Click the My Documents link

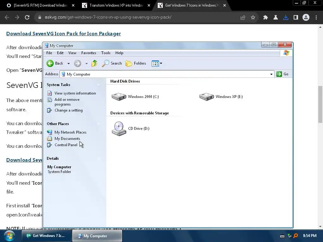click(67, 139)
